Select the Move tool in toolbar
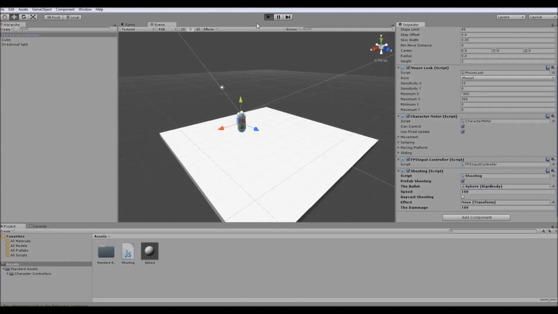The image size is (558, 314). (x=14, y=17)
